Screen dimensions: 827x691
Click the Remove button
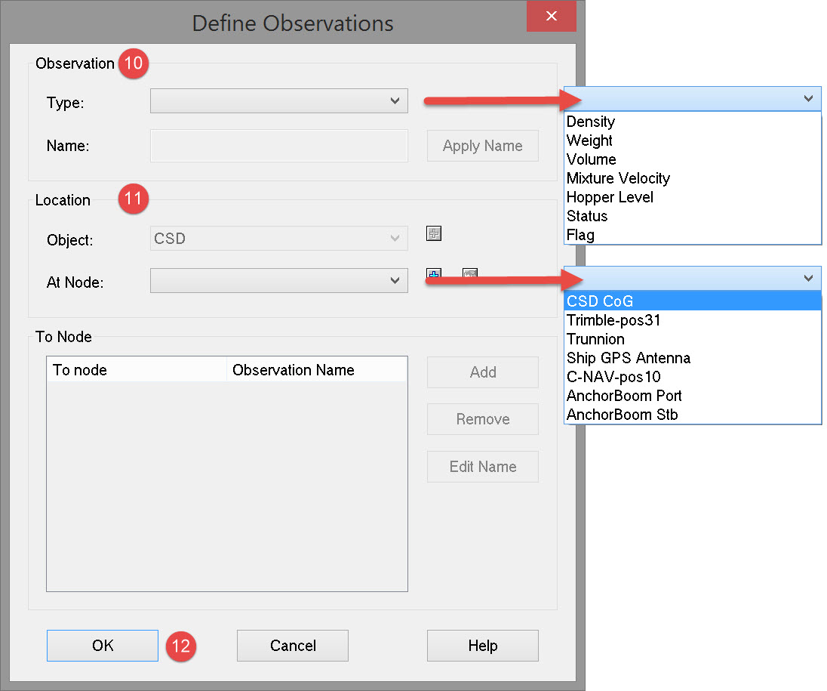pos(483,419)
